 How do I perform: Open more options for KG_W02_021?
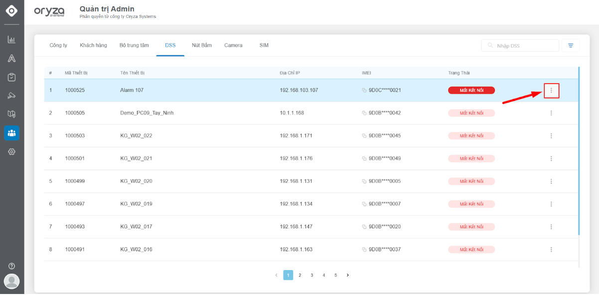pyautogui.click(x=551, y=159)
